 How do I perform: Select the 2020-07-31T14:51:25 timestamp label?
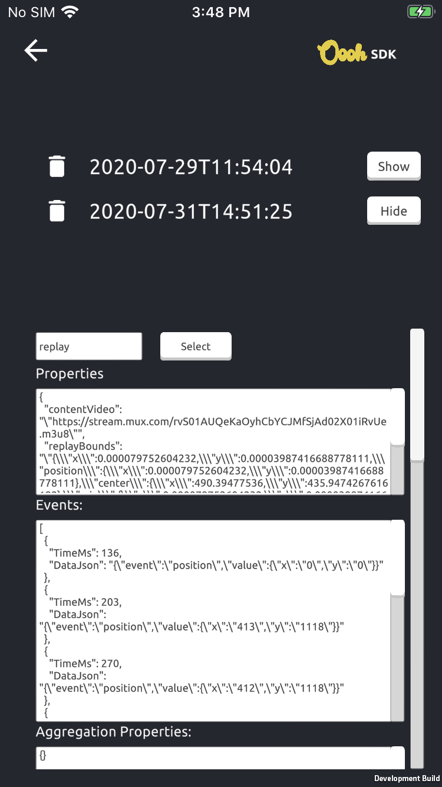191,211
